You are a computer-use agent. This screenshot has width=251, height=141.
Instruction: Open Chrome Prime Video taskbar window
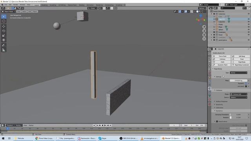(44, 138)
